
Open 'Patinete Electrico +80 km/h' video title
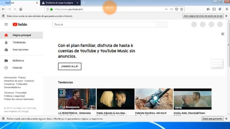(151, 113)
